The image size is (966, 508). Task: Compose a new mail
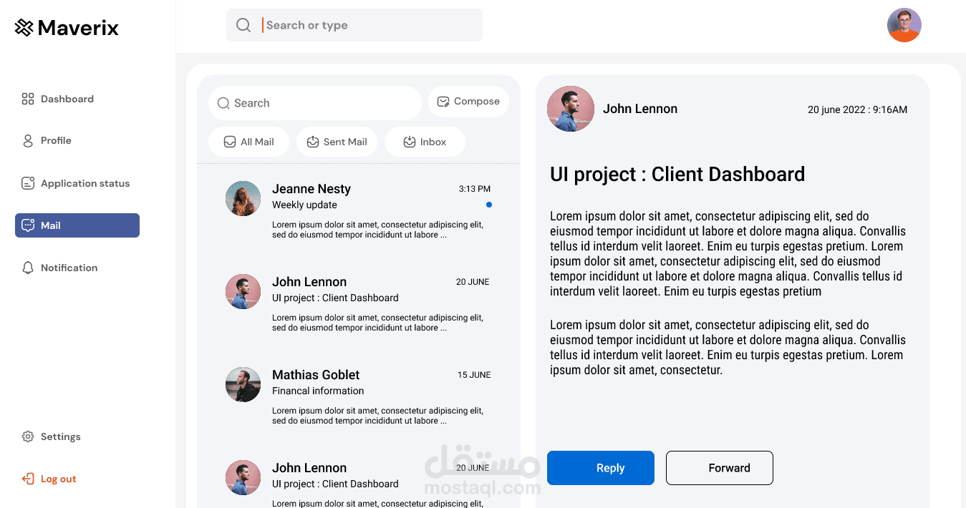(x=468, y=102)
